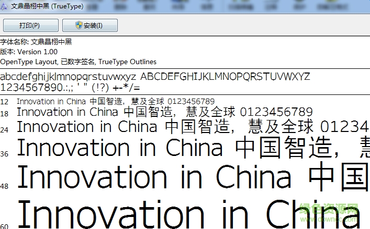Click the shield icon on install button
The width and height of the screenshot is (370, 229).
(79, 25)
